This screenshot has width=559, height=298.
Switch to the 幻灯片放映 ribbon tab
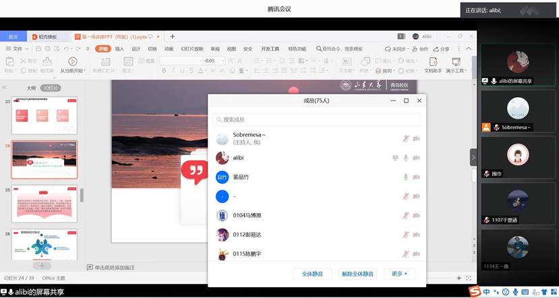click(x=191, y=49)
